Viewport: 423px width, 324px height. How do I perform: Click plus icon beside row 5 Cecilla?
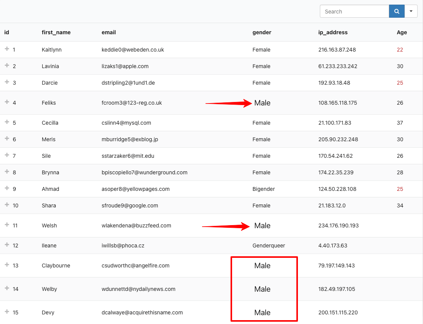(x=7, y=122)
